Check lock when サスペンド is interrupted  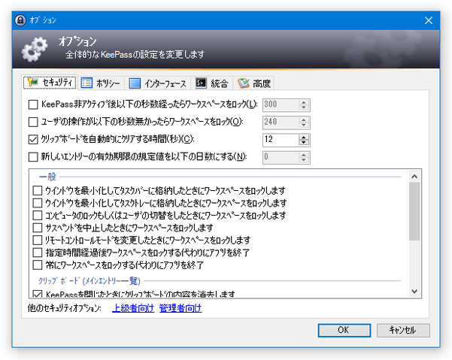pos(38,228)
